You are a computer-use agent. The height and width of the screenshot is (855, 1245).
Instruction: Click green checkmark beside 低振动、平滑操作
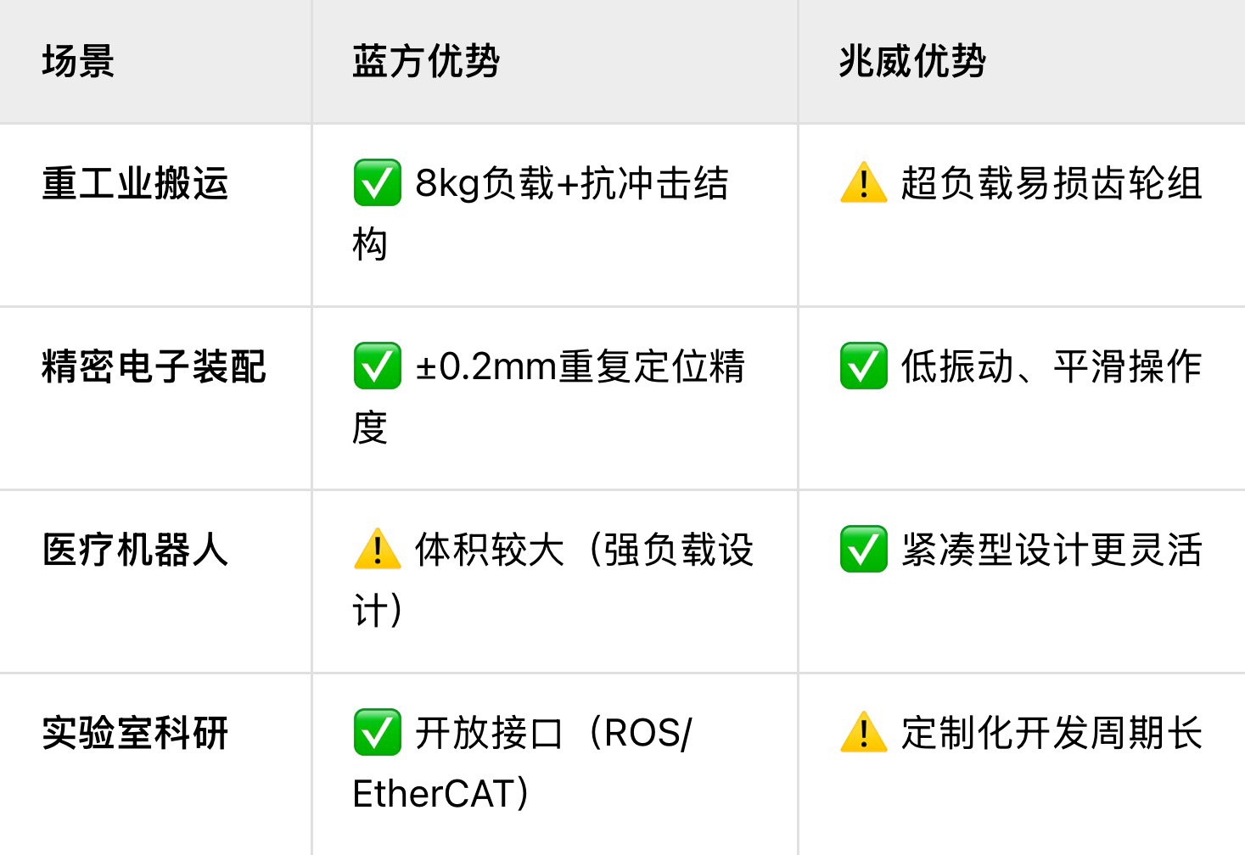point(863,366)
